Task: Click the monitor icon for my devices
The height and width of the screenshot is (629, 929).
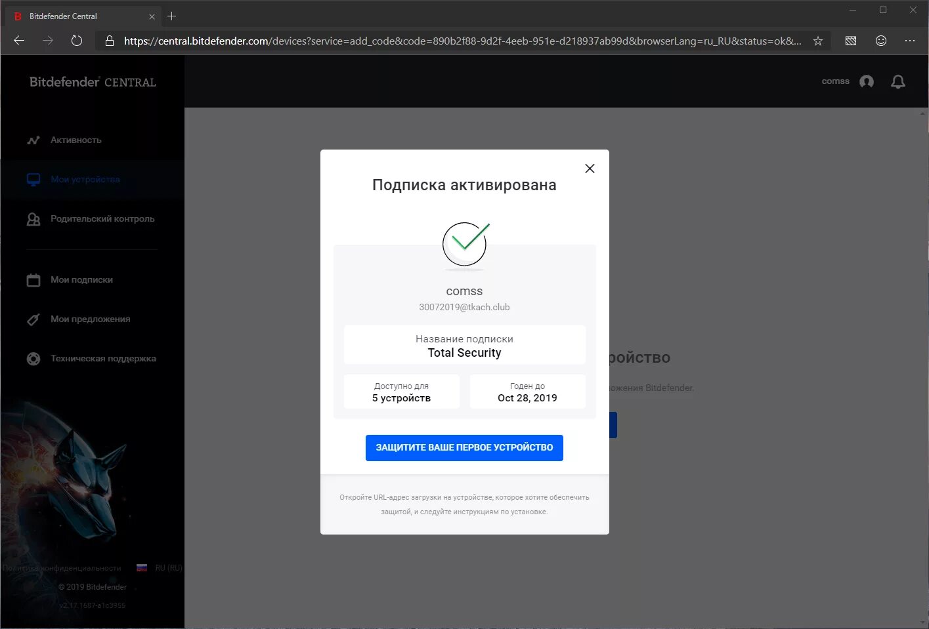Action: pos(33,180)
